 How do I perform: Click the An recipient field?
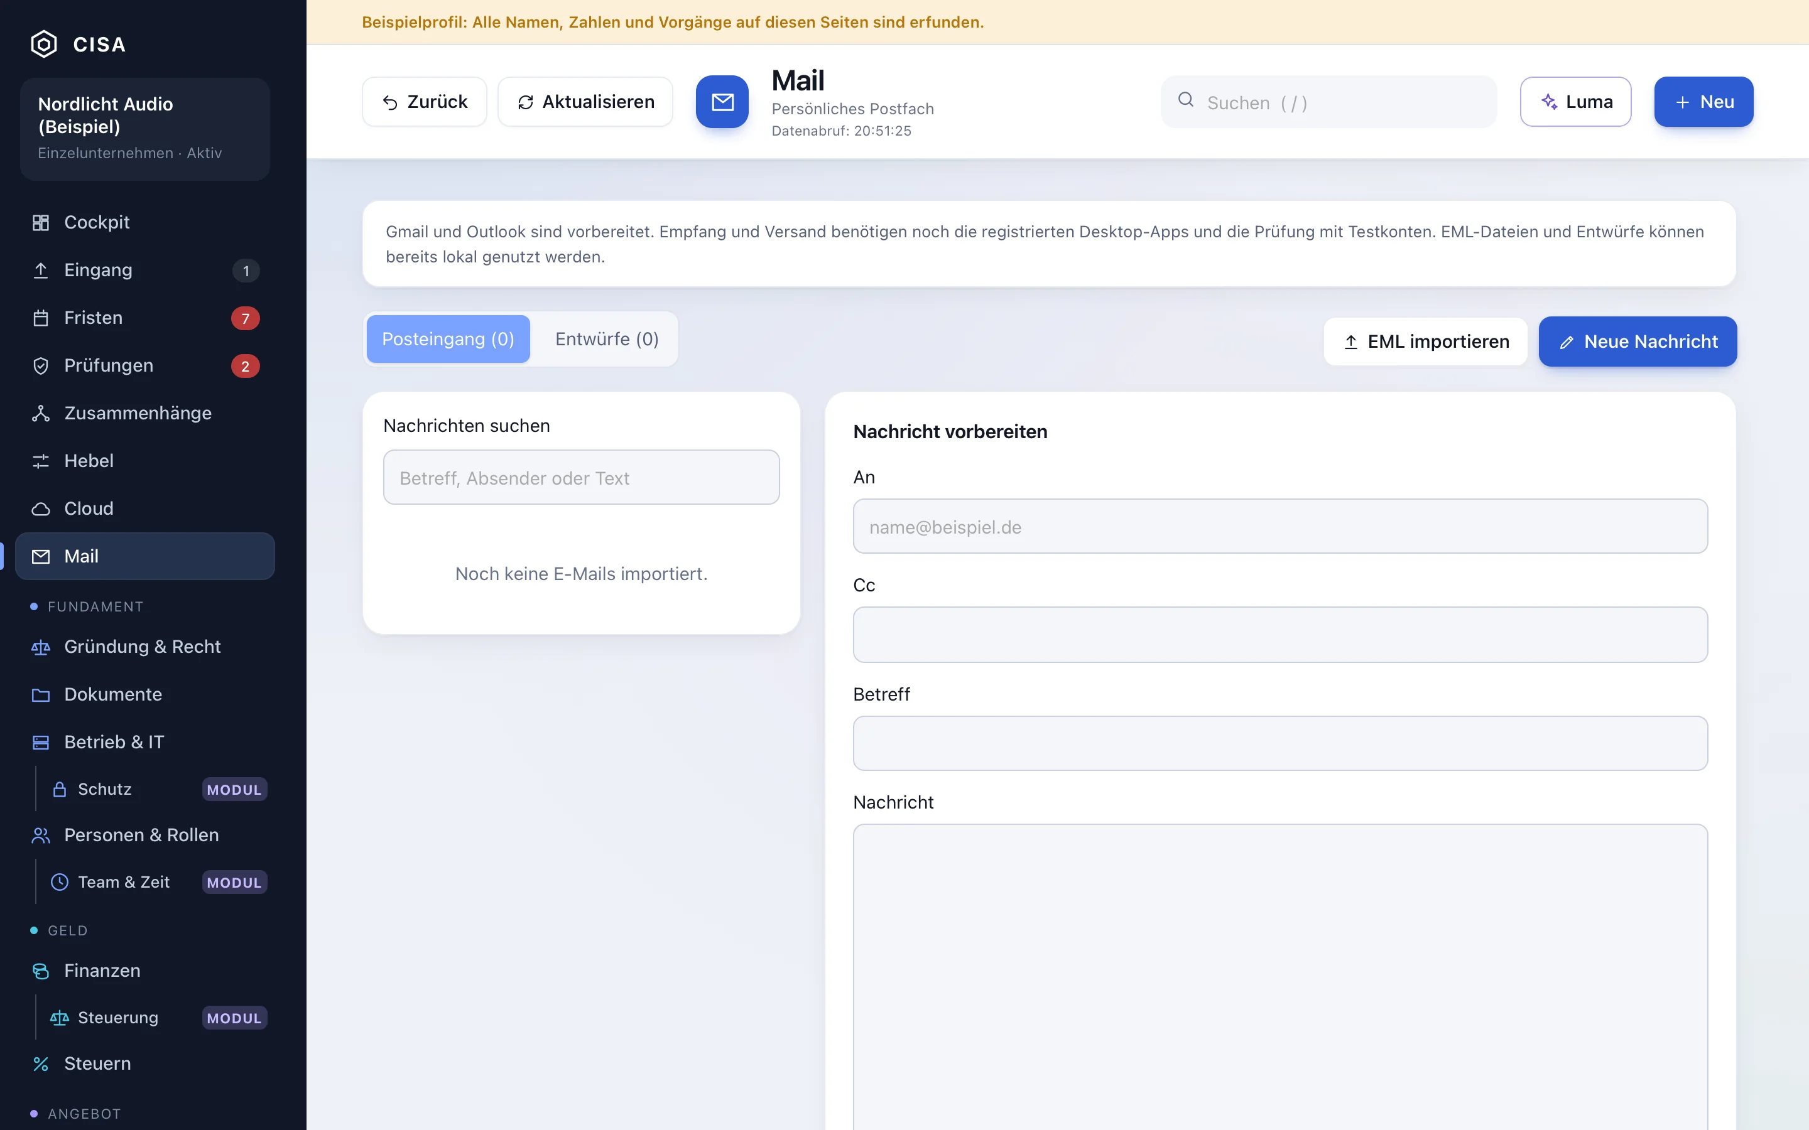1279,526
